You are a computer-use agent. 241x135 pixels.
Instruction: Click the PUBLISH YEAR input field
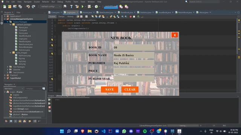click(134, 79)
